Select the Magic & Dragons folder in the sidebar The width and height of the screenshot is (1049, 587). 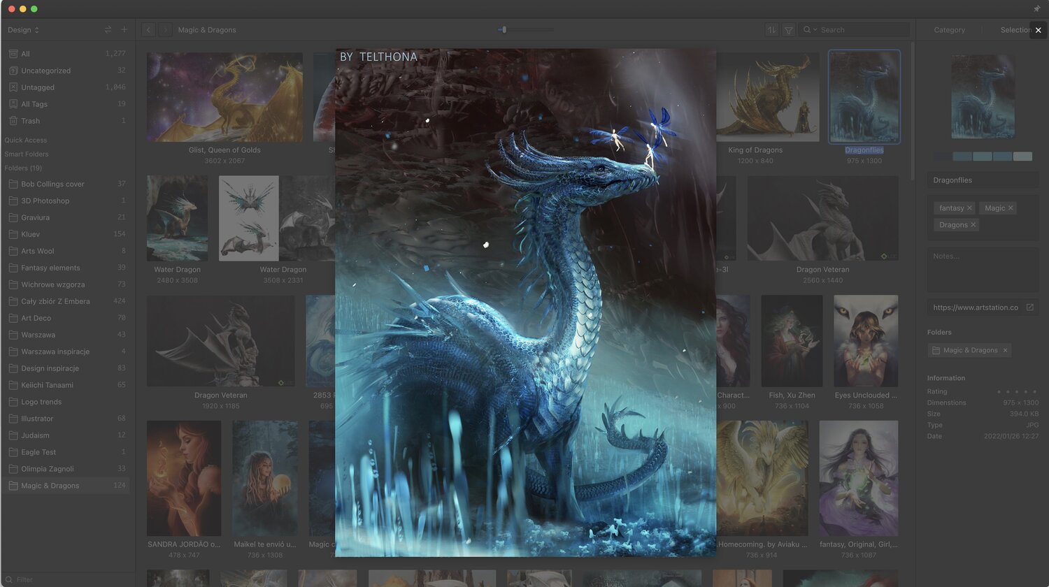click(66, 486)
